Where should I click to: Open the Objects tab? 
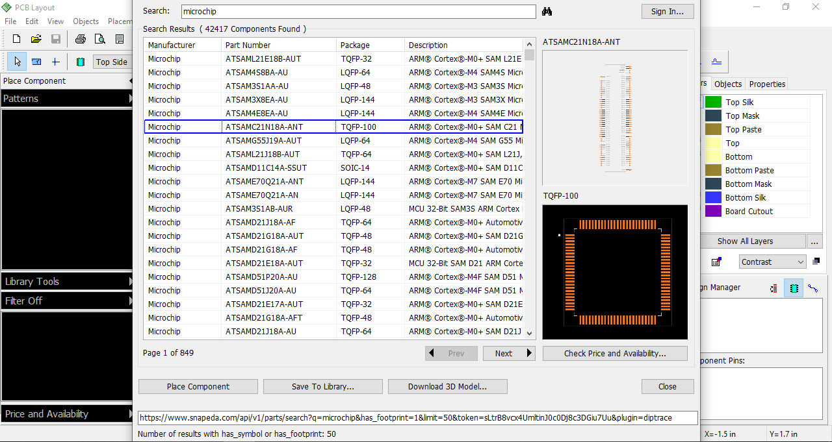(727, 84)
